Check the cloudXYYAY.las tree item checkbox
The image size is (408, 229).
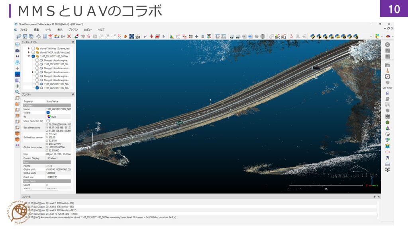coord(33,49)
